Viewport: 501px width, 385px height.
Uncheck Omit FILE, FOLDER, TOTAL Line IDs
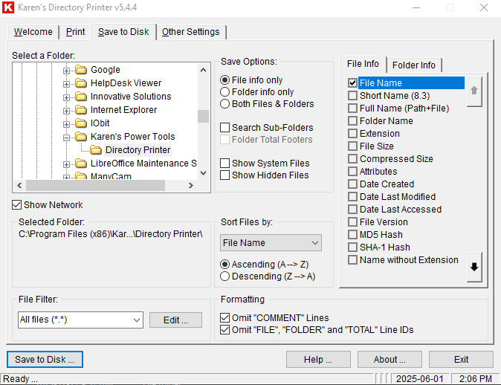pos(224,329)
